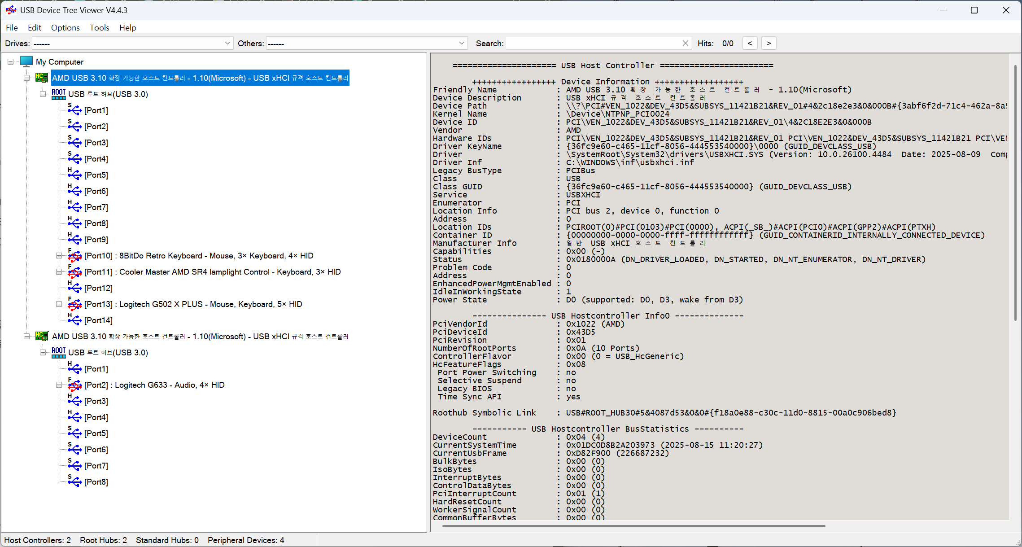The image size is (1022, 547).
Task: Select Port11 Cooler Master AMD SR4 entry
Action: (x=212, y=271)
